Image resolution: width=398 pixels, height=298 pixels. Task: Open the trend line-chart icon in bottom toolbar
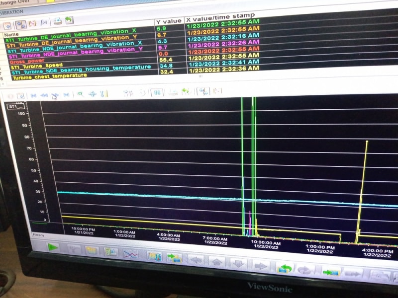pyautogui.click(x=131, y=254)
